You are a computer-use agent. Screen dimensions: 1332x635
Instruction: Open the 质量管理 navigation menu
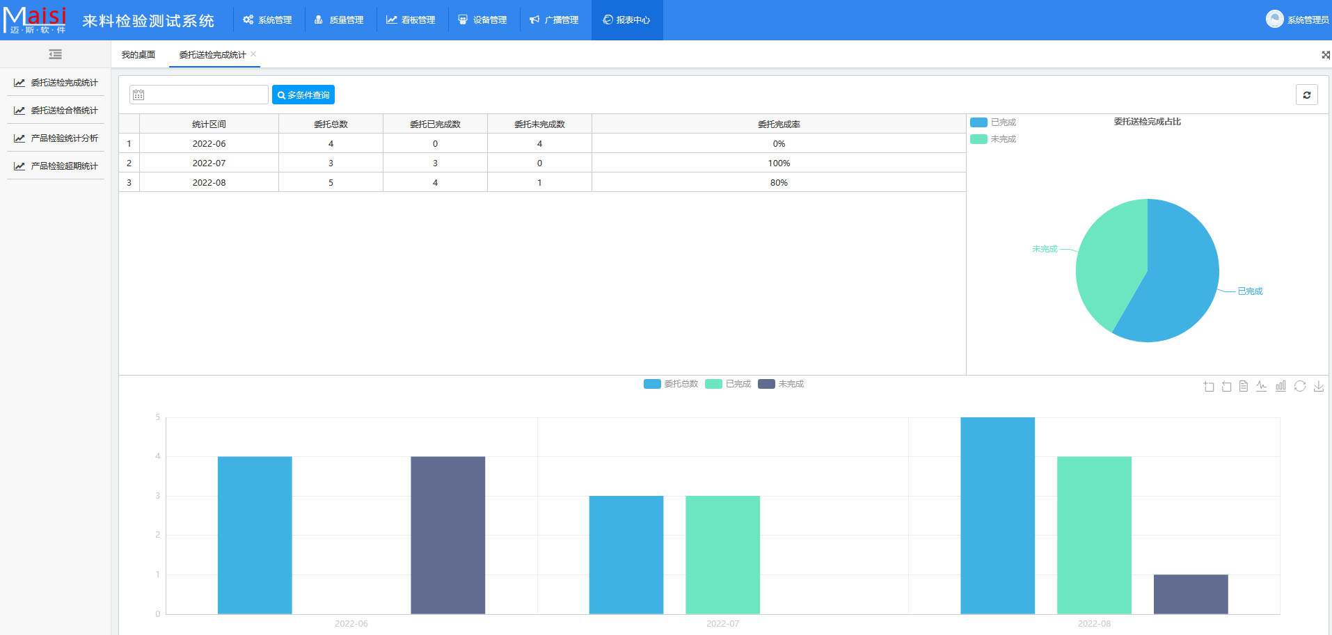click(339, 20)
